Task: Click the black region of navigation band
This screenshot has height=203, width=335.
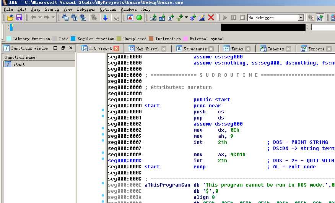Action: pos(263,27)
